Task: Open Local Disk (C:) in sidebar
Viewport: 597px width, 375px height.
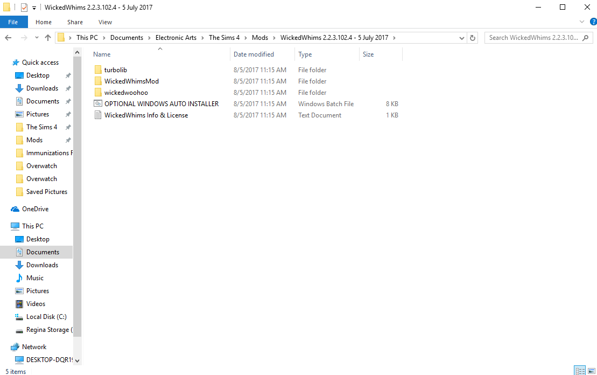Action: coord(46,317)
